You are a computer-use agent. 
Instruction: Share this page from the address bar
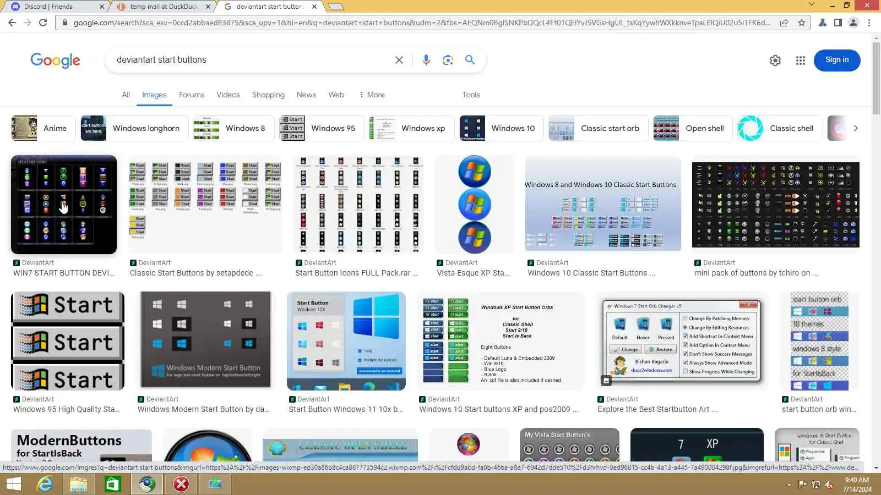coord(784,23)
